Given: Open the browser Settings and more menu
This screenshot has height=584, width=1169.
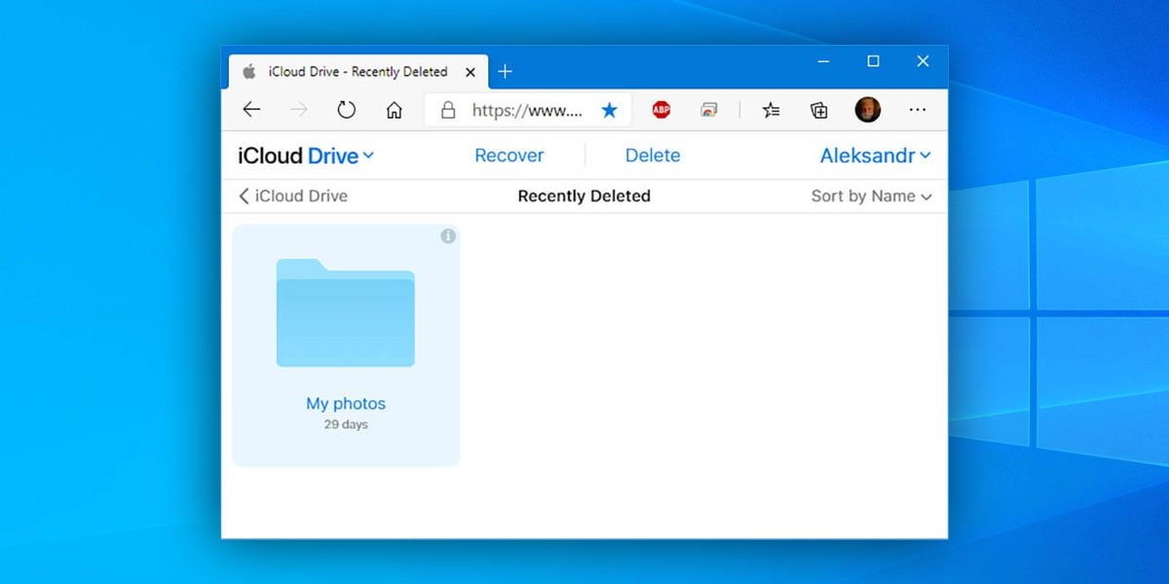Looking at the screenshot, I should pos(917,110).
